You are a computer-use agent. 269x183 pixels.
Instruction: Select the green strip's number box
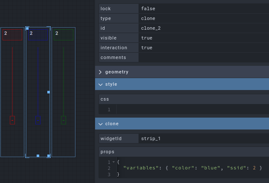(64, 35)
